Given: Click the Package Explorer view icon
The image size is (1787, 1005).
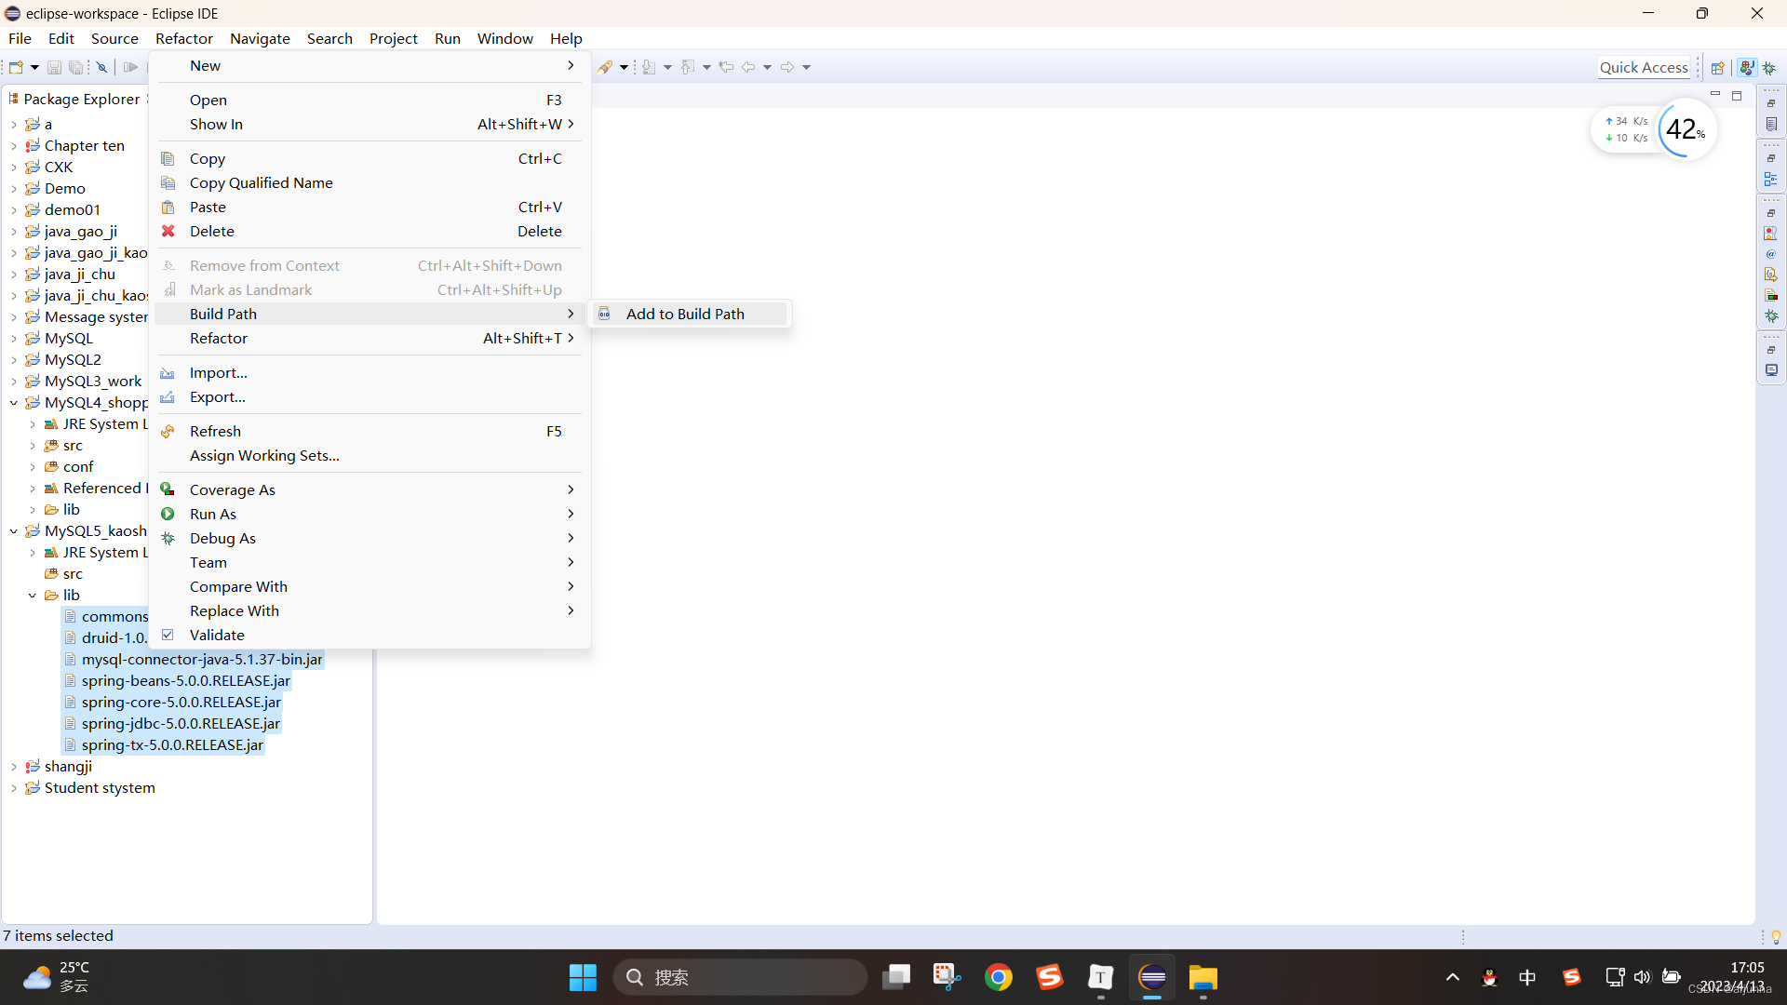Looking at the screenshot, I should tap(14, 99).
